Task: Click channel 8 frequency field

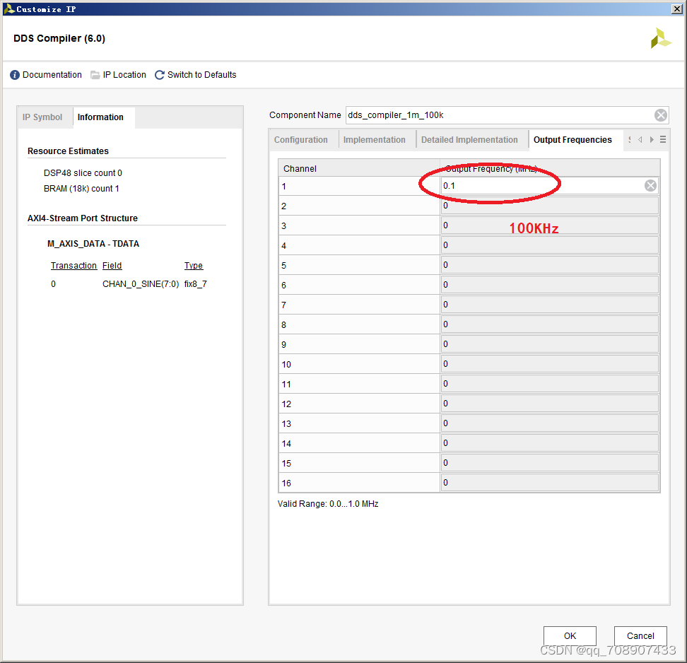Action: pyautogui.click(x=549, y=324)
